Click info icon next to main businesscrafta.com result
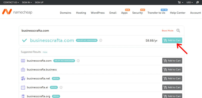Viewport: 202px width, 98px height. click(x=101, y=40)
